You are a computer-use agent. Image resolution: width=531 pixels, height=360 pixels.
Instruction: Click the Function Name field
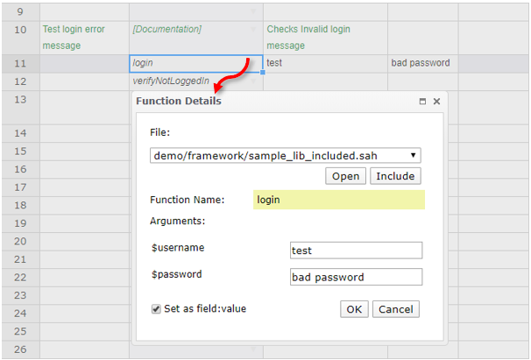point(338,200)
